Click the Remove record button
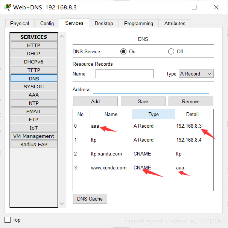The height and width of the screenshot is (228, 228). click(191, 101)
